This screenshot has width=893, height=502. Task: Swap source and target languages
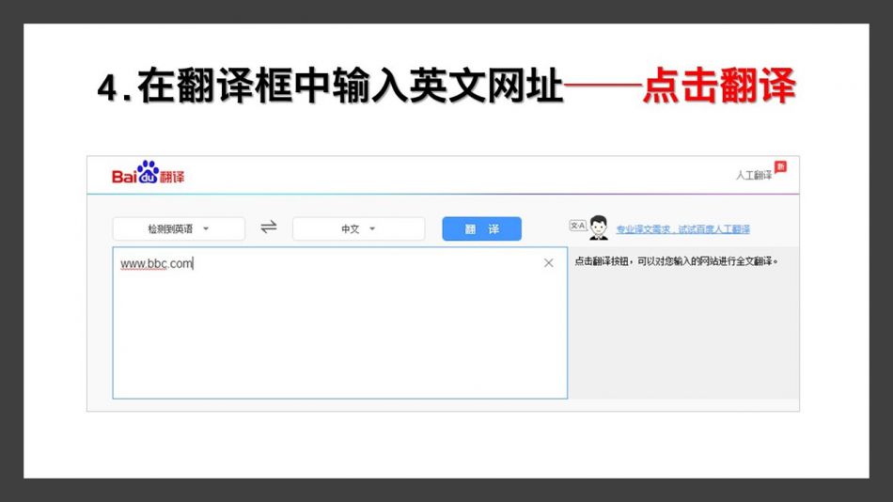click(x=269, y=227)
